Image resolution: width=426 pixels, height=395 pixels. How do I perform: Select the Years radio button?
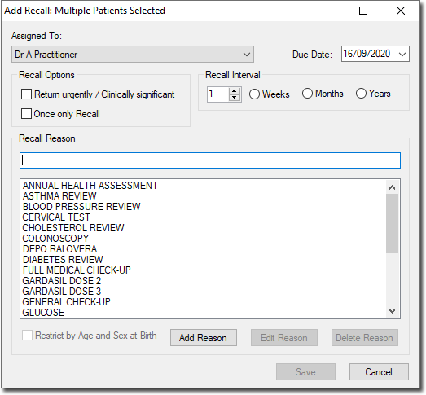tap(361, 94)
